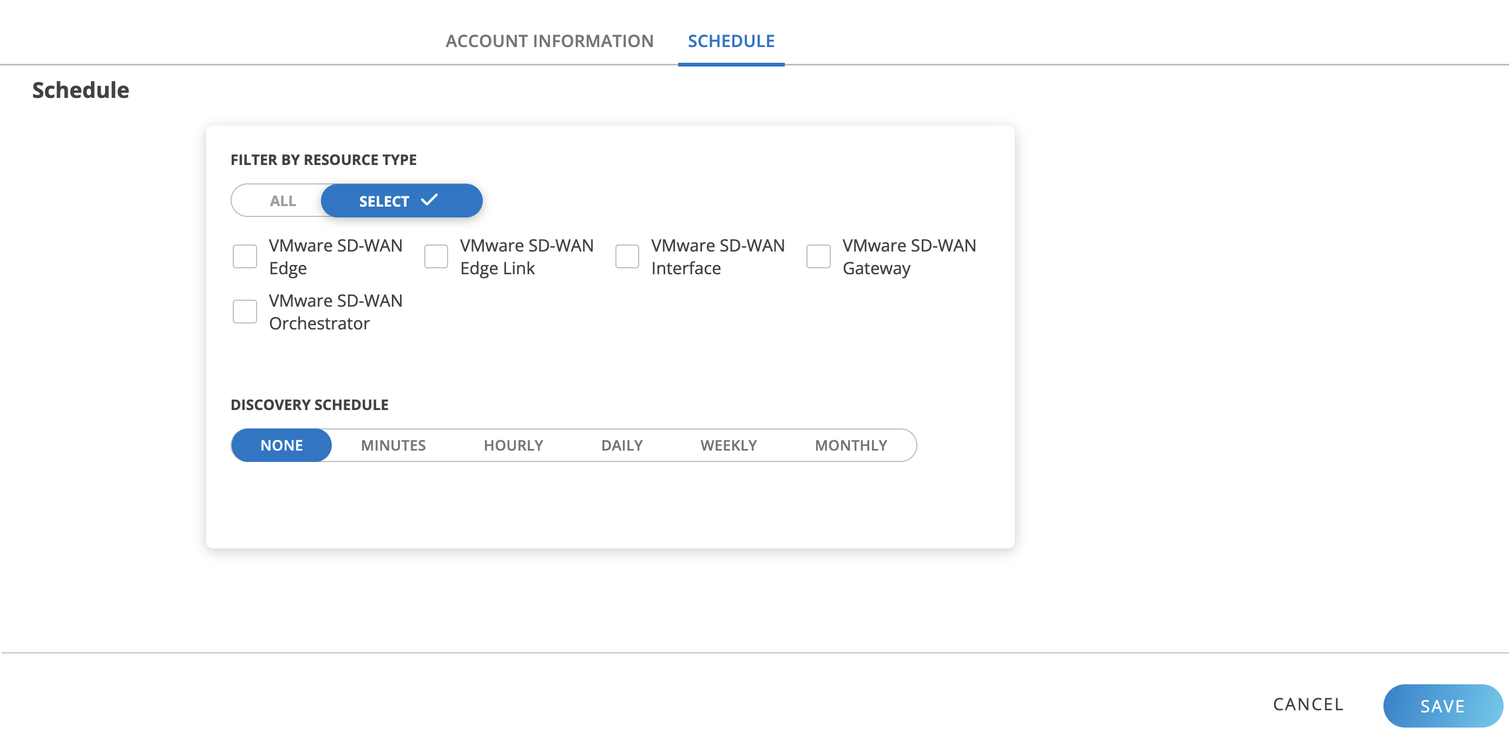Switch to the Account Information tab
Image resolution: width=1509 pixels, height=740 pixels.
pyautogui.click(x=549, y=41)
